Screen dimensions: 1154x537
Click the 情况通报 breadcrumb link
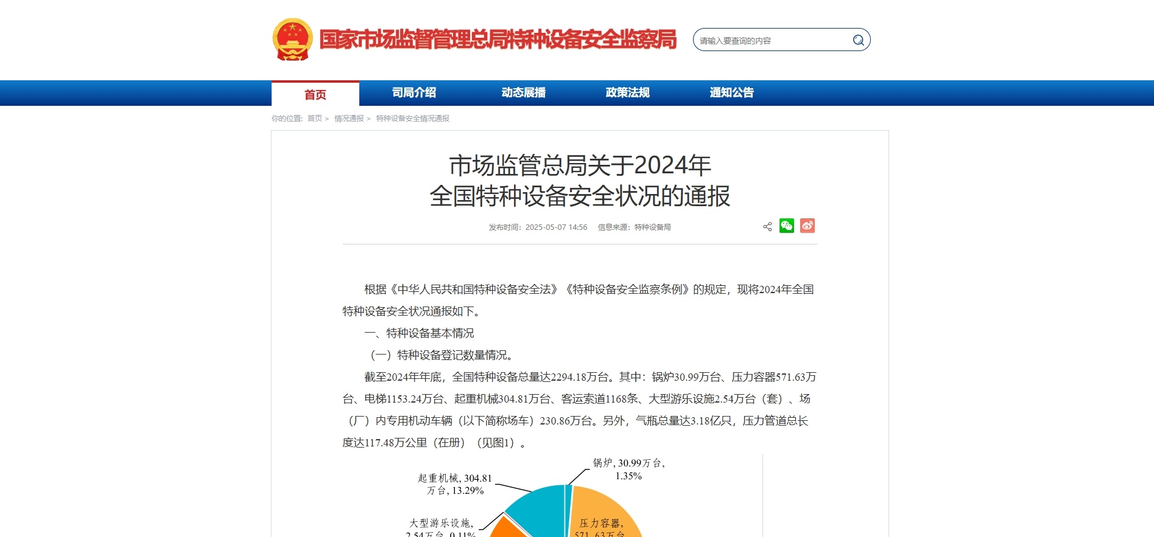[349, 119]
